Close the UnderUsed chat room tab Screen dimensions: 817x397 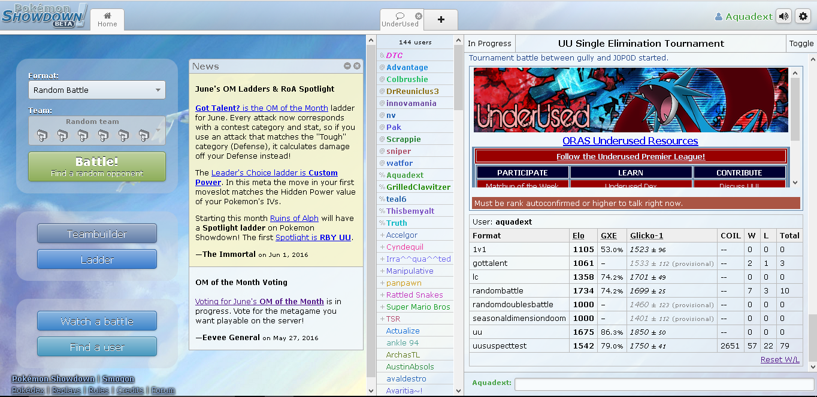(x=418, y=16)
